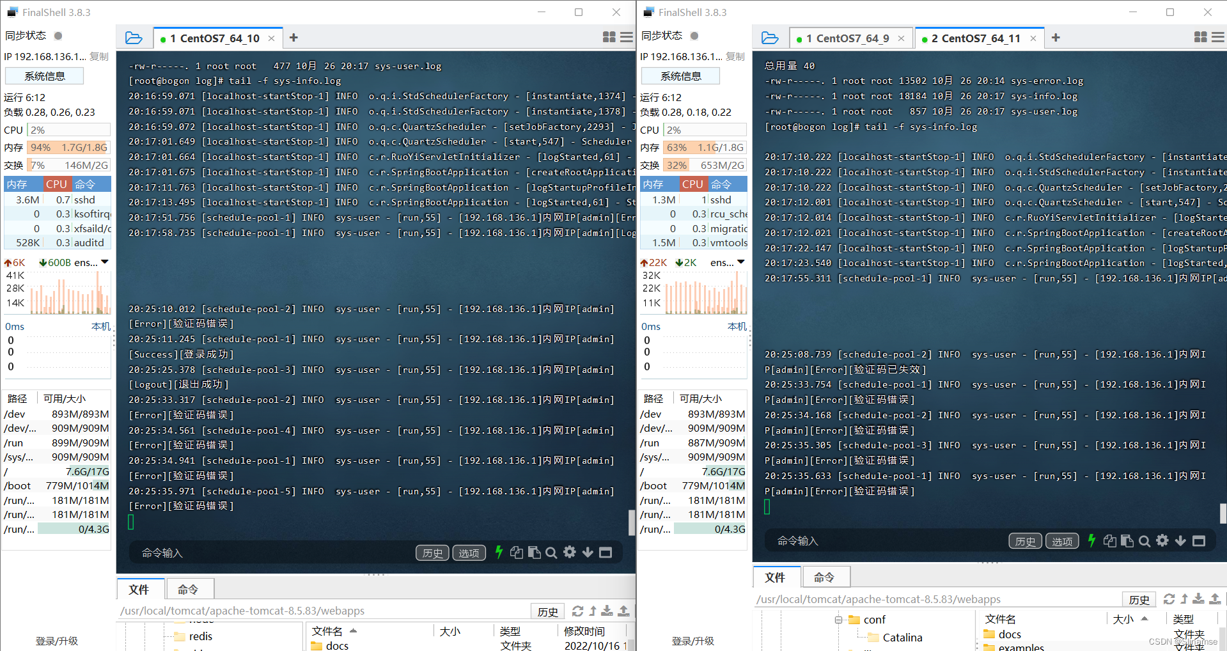Open the 本机 ping target dropdown
This screenshot has width=1227, height=651.
click(100, 326)
